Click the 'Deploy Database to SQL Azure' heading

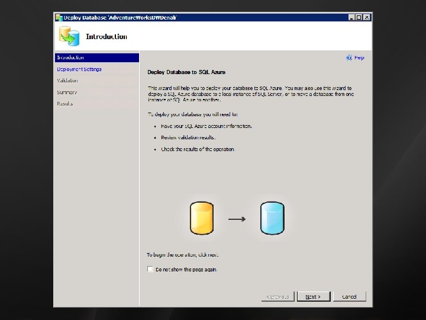pyautogui.click(x=186, y=72)
